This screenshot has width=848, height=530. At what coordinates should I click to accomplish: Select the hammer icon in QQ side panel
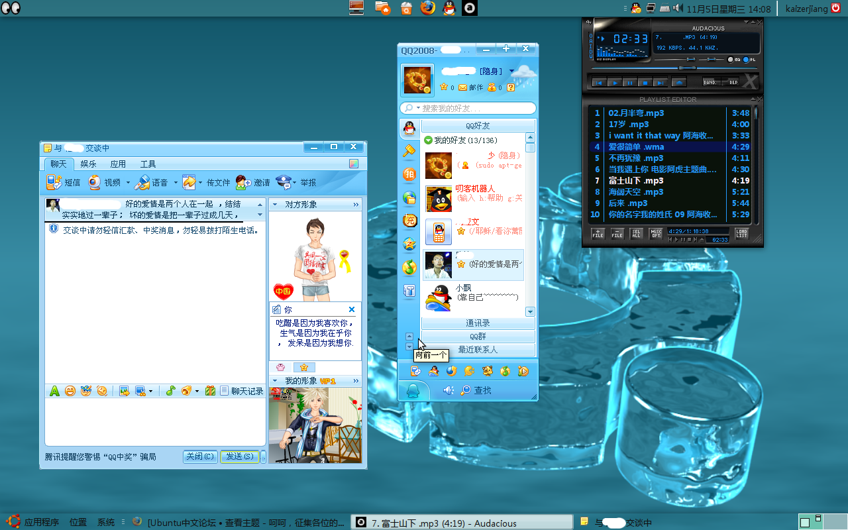[409, 151]
